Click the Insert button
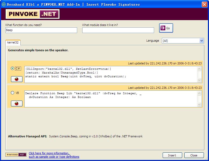The image size is (209, 161). coord(172,155)
